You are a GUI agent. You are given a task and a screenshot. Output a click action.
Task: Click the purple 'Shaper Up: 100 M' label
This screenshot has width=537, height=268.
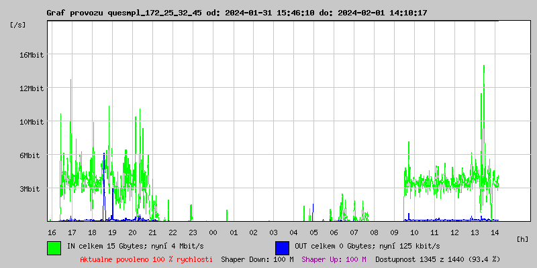[334, 259]
